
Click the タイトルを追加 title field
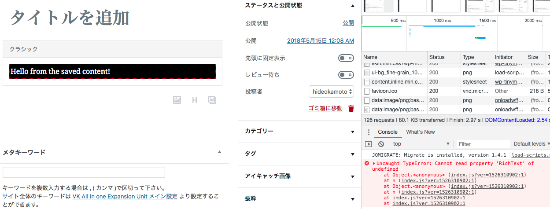[70, 18]
